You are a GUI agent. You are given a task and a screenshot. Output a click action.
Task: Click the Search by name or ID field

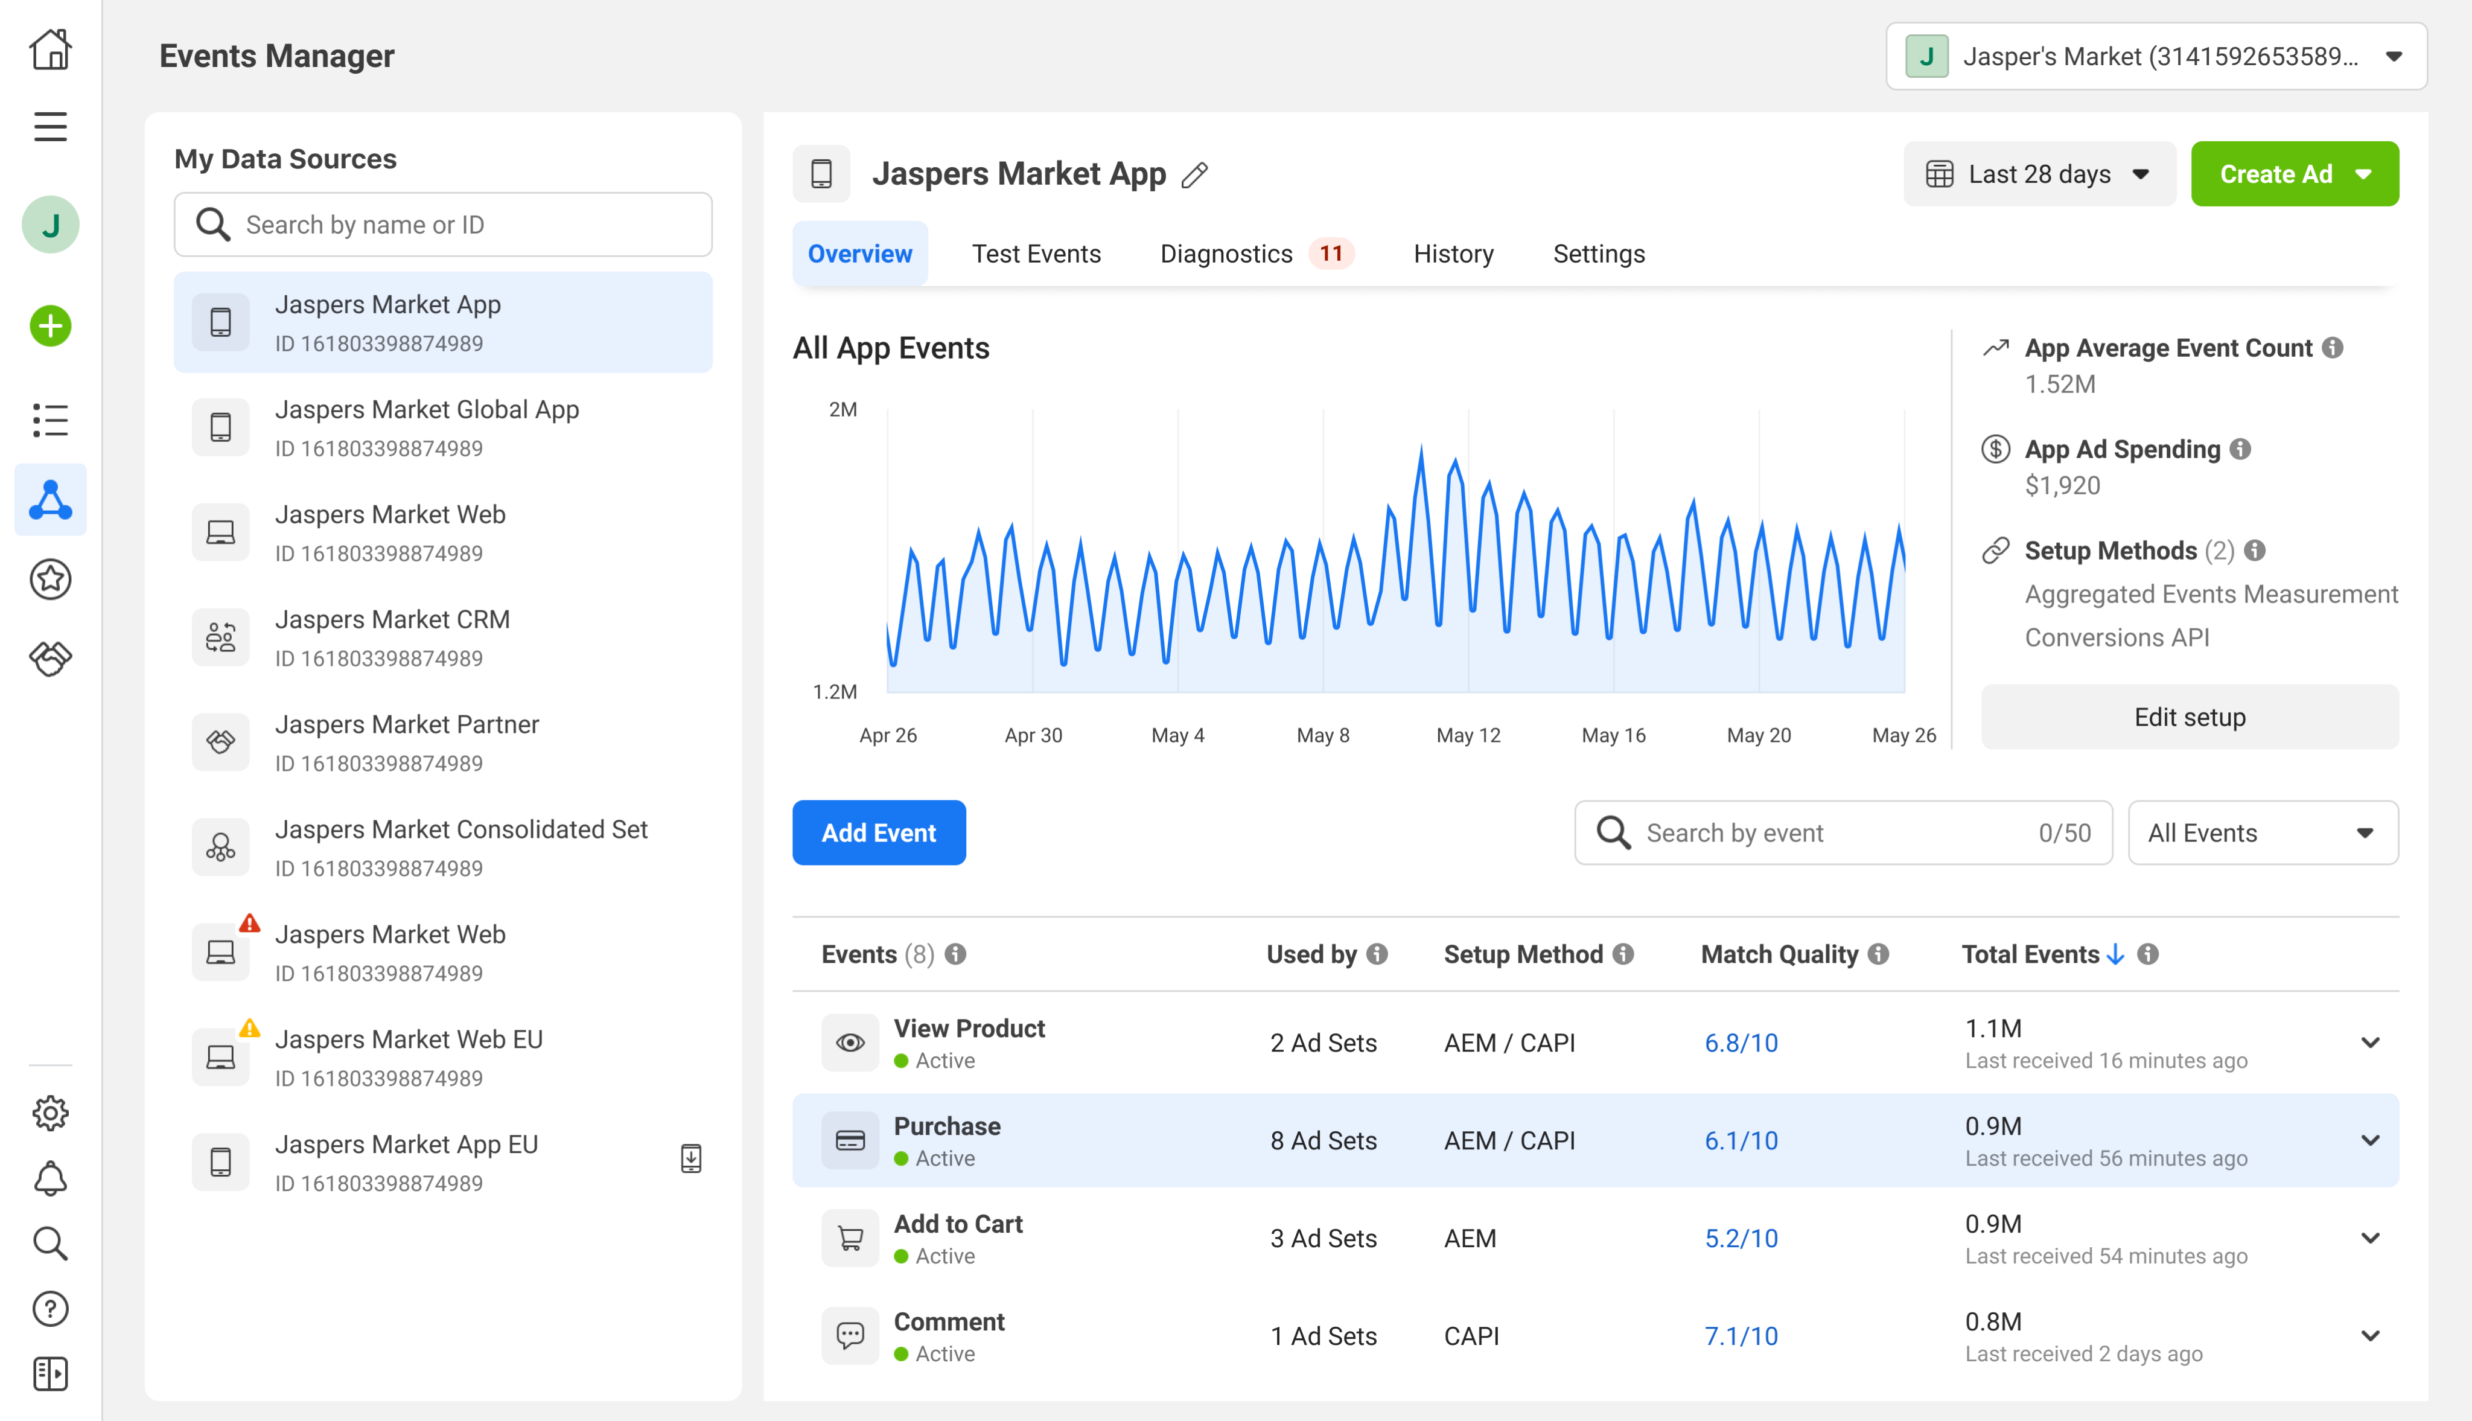(443, 225)
